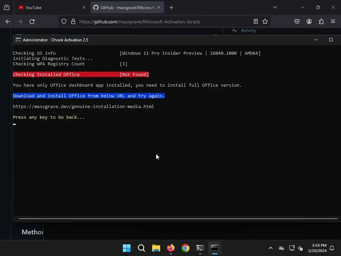Click the 'Checking Installed Office' red line

click(x=81, y=74)
